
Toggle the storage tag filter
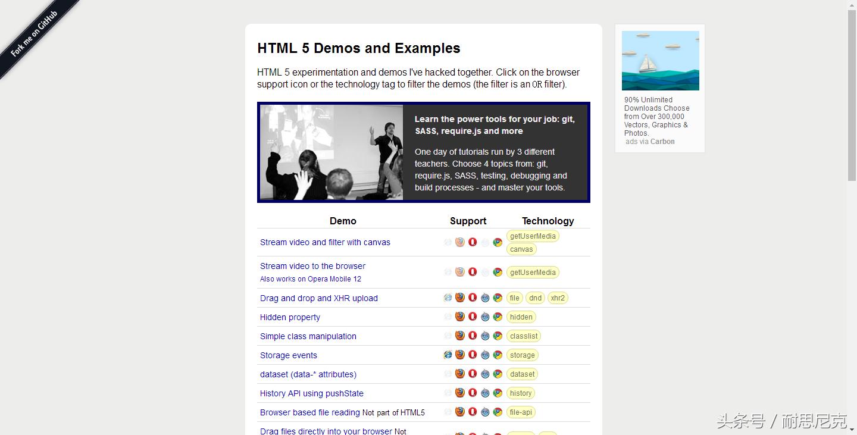[x=522, y=355]
